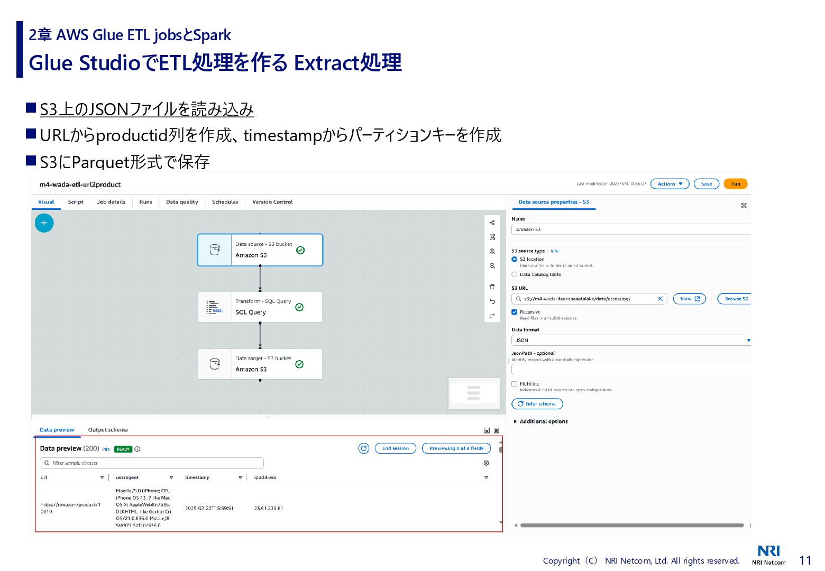This screenshot has height=571, width=825.
Task: Add a new node with the plus button
Action: click(x=44, y=223)
